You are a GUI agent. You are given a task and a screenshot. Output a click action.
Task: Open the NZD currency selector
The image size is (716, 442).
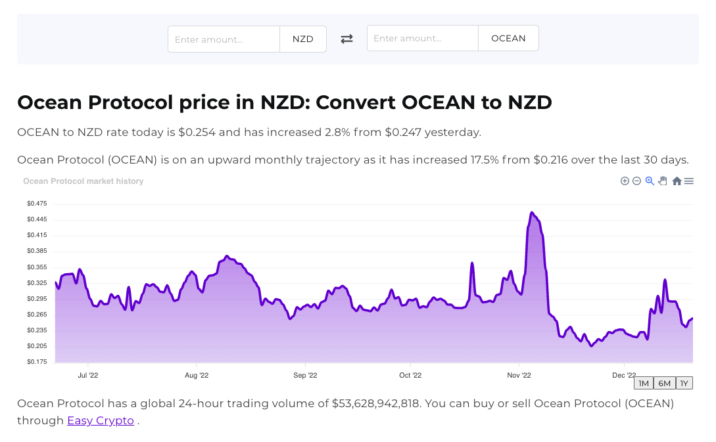302,39
